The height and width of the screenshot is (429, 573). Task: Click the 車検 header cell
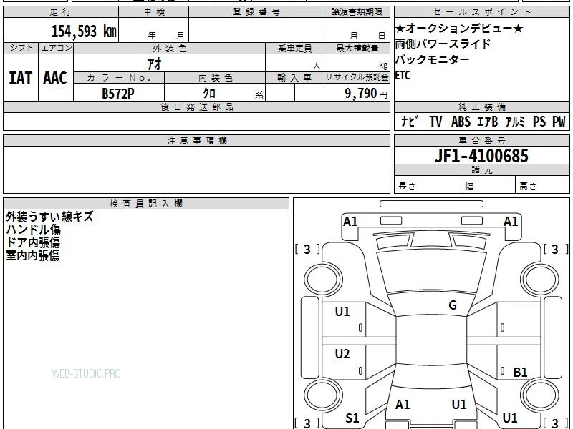pos(154,12)
